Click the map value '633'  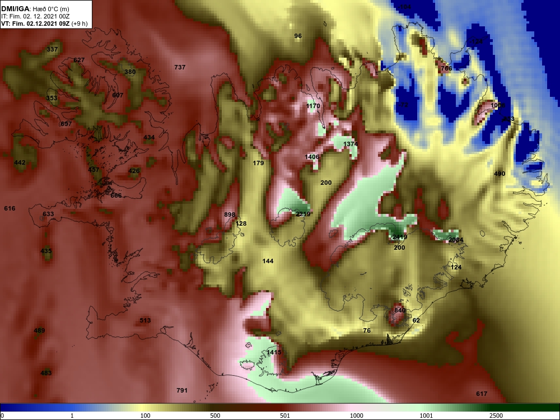click(x=48, y=214)
